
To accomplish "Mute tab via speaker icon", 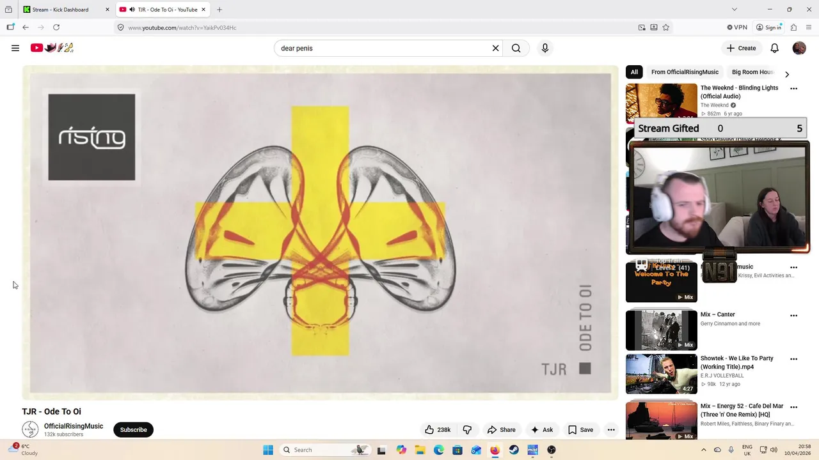I will [x=132, y=10].
